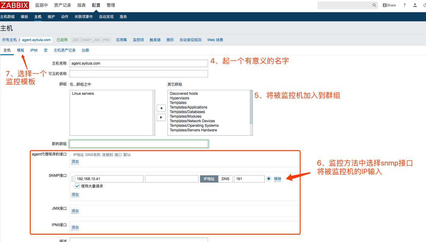Image resolution: width=426 pixels, height=242 pixels.
Task: Select Templates/Network Devices group
Action: click(x=192, y=121)
